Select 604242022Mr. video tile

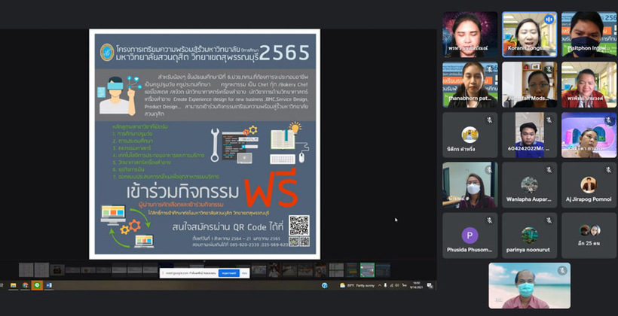(x=529, y=135)
